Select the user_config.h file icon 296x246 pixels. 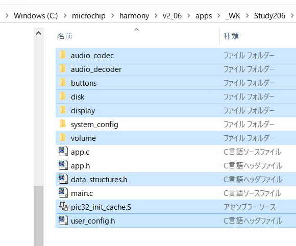pyautogui.click(x=63, y=220)
